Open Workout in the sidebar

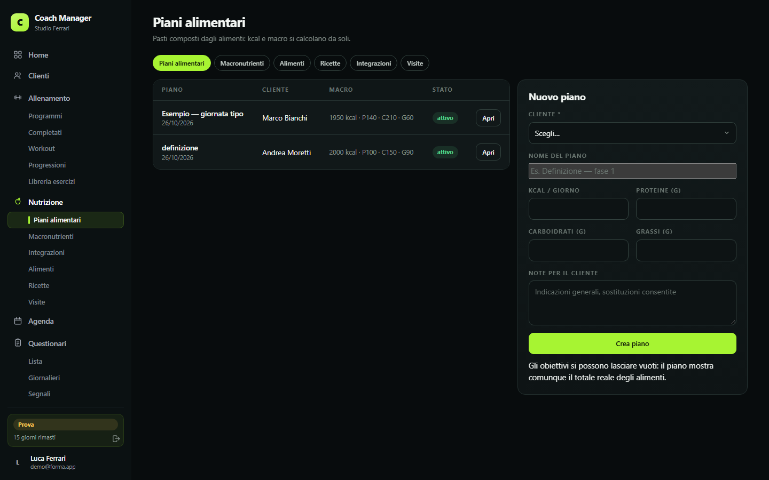click(x=42, y=148)
